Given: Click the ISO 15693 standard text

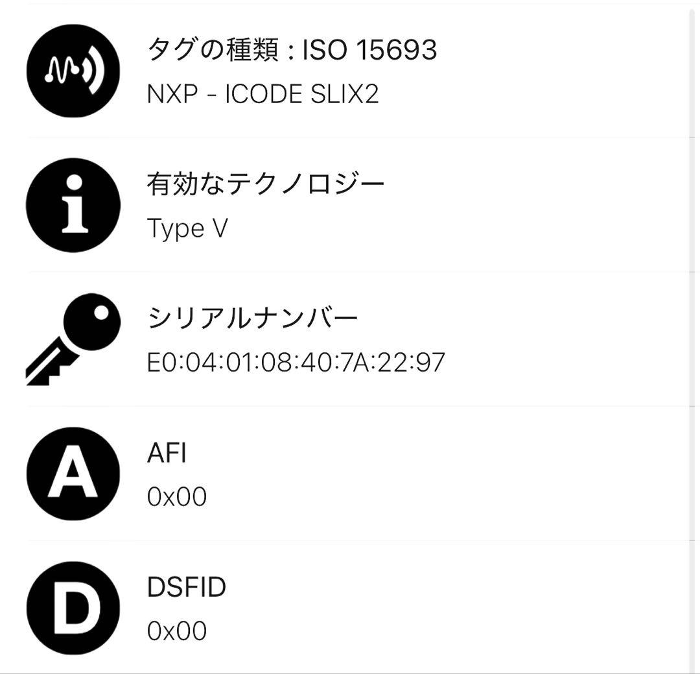Looking at the screenshot, I should tap(370, 50).
